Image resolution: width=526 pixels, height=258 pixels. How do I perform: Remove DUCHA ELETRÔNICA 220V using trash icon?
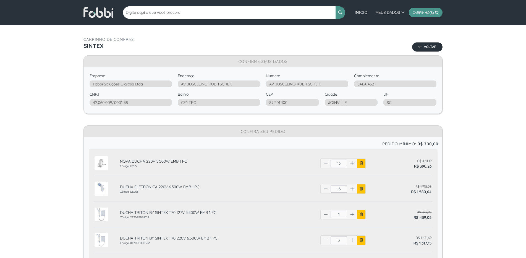coord(361,189)
